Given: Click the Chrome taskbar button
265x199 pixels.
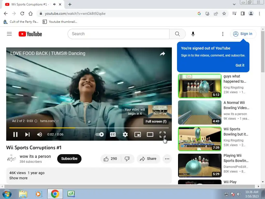Looking at the screenshot, I should click(55, 194).
